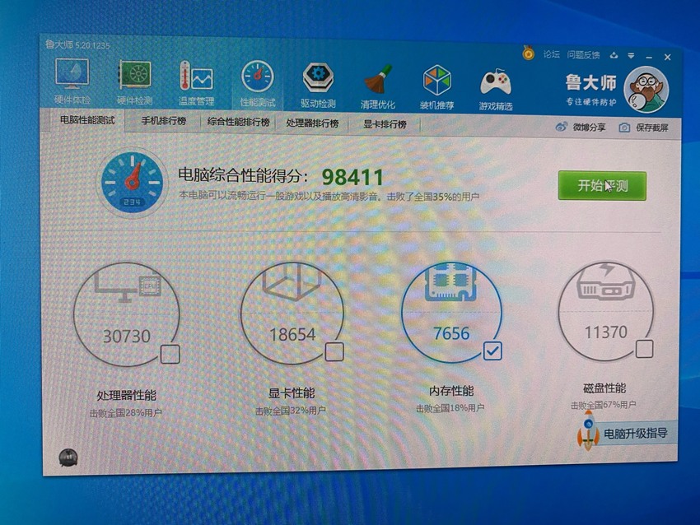
Task: Click the 专注硬件防护 slogan text
Action: (x=591, y=102)
